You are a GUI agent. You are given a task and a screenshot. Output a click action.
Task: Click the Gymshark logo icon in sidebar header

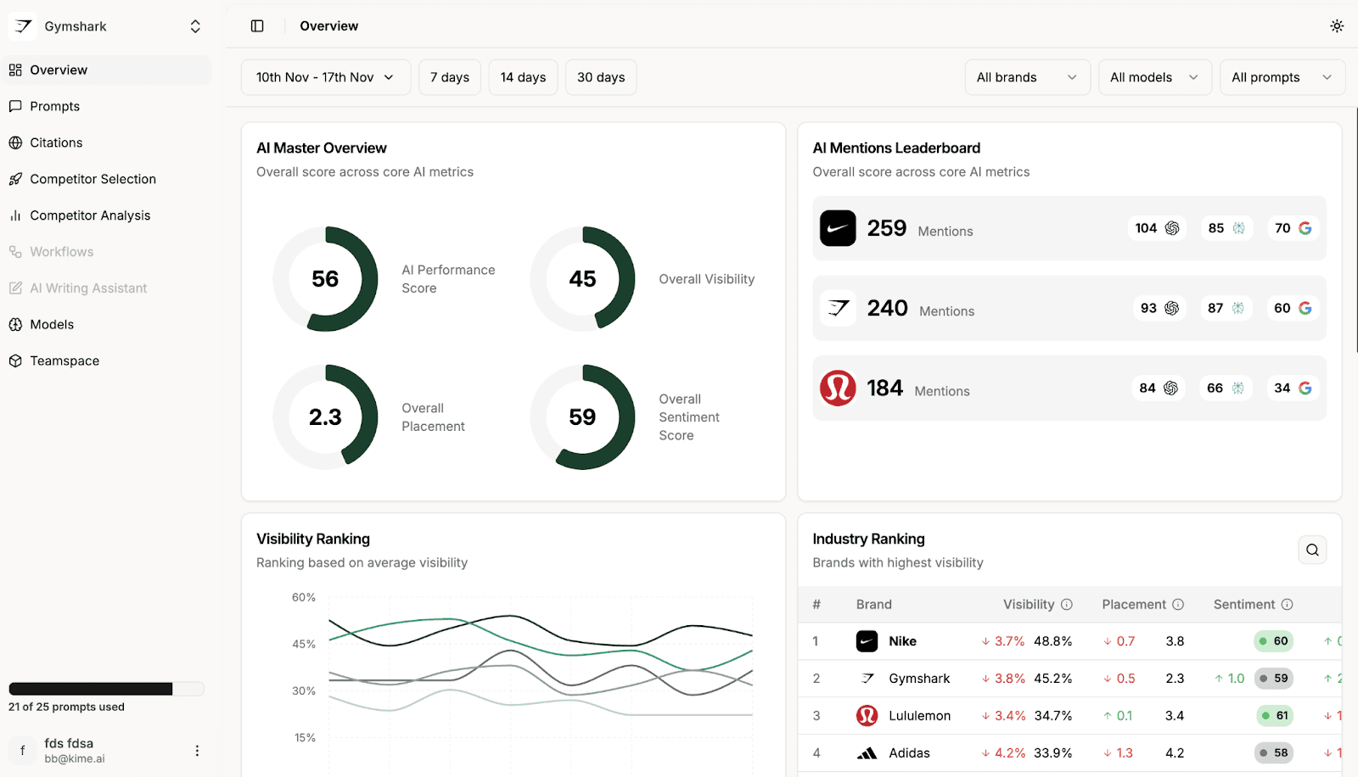pyautogui.click(x=23, y=26)
